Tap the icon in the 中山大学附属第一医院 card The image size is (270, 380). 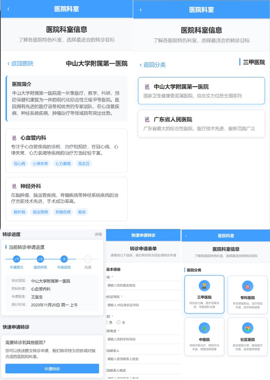[147, 87]
